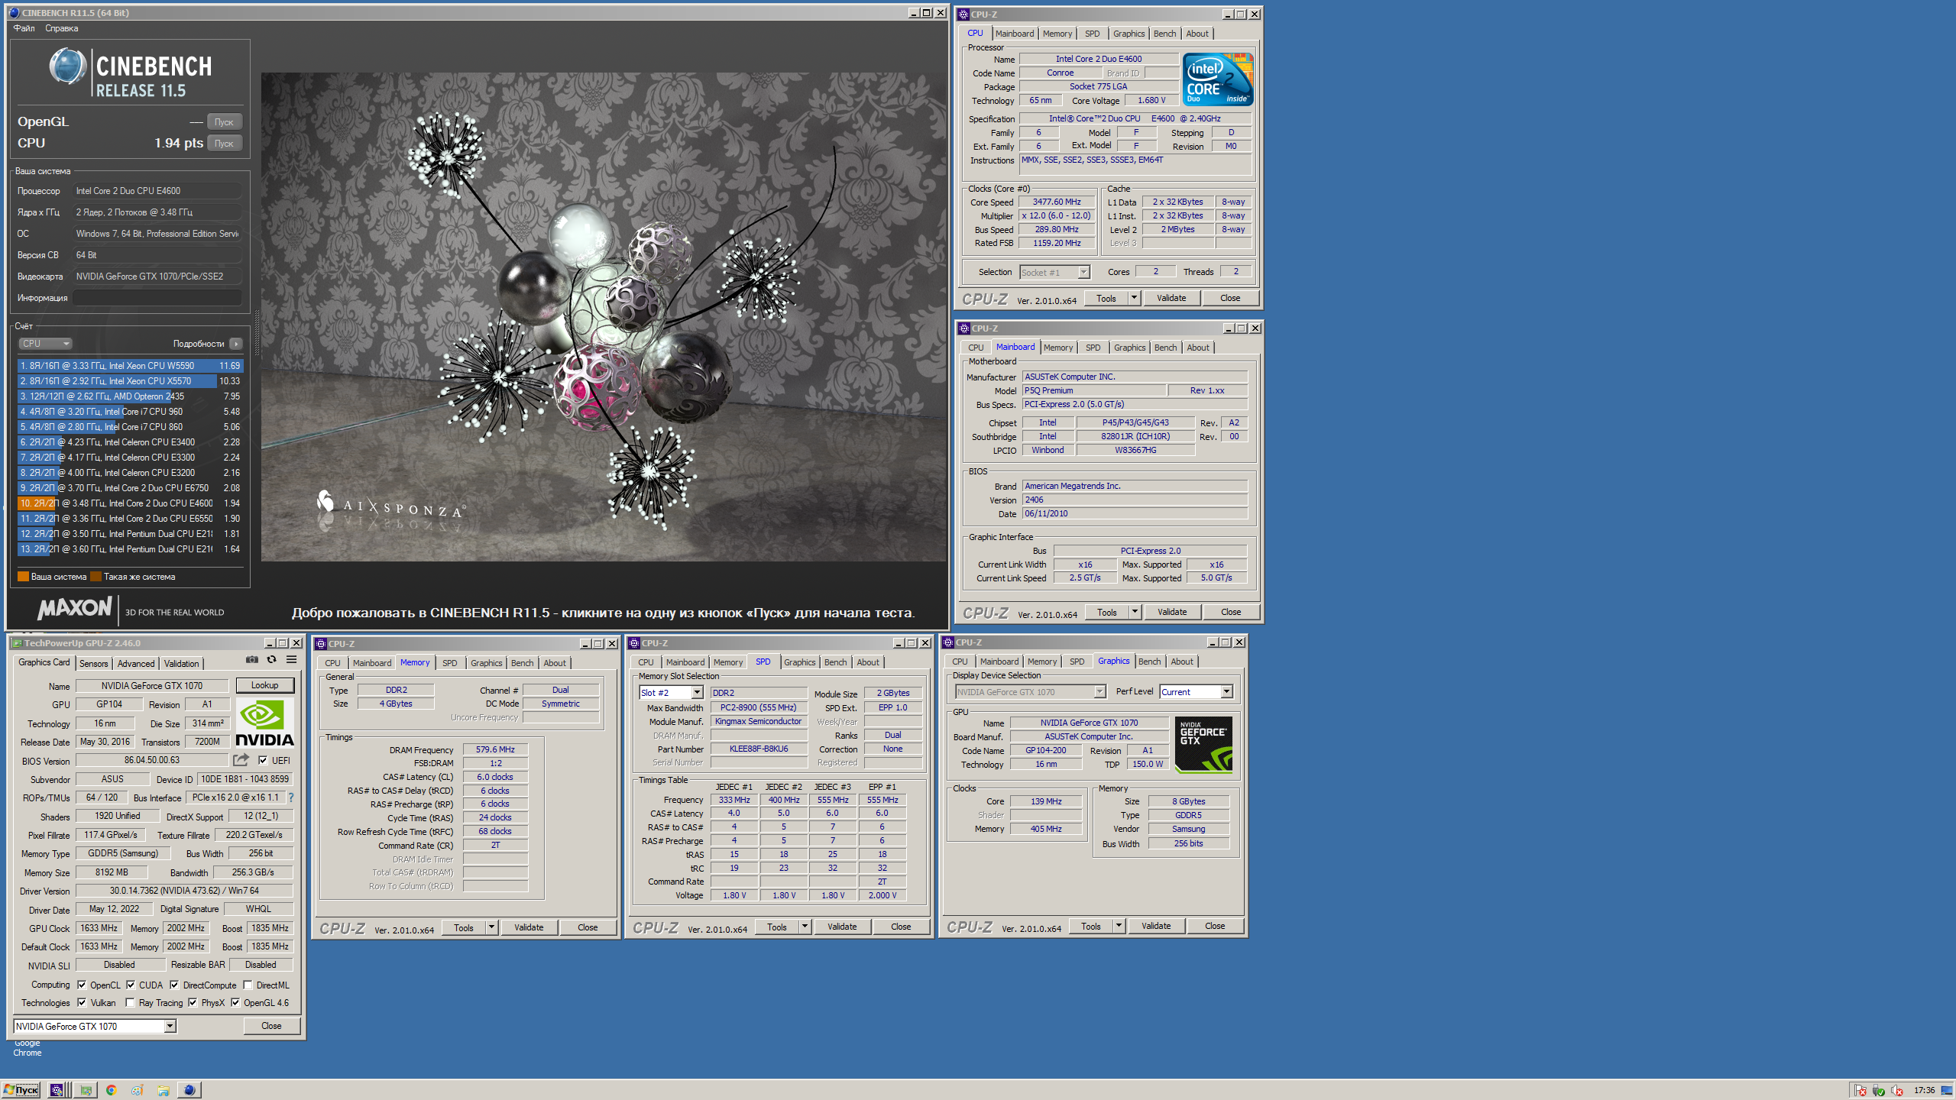
Task: Toggle the DirectML checkbox
Action: click(x=248, y=985)
